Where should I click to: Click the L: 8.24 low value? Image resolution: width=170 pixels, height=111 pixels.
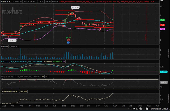(x=40, y=2)
